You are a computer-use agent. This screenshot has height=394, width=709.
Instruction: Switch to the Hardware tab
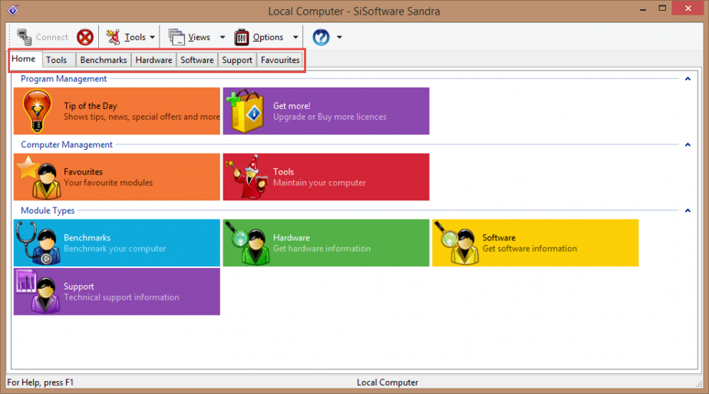point(153,60)
